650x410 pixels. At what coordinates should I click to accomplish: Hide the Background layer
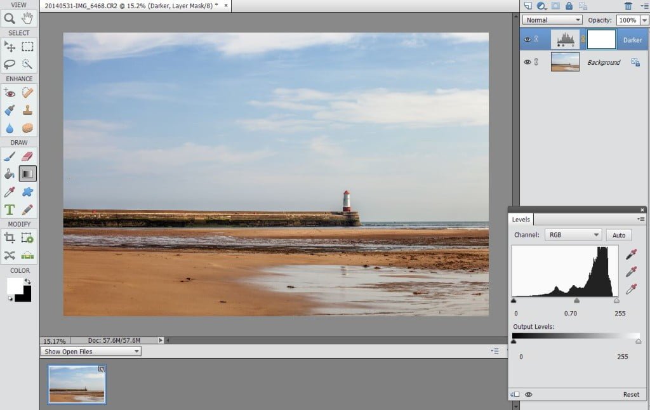[527, 62]
